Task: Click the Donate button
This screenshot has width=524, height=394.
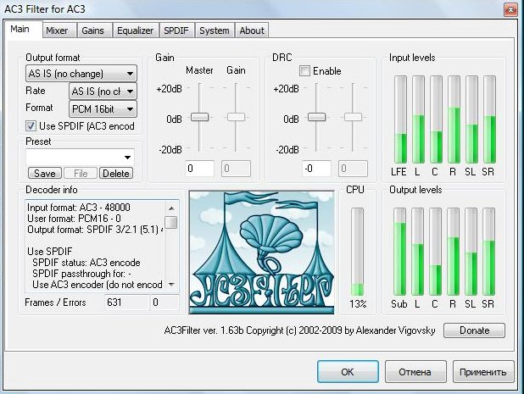Action: 474,330
